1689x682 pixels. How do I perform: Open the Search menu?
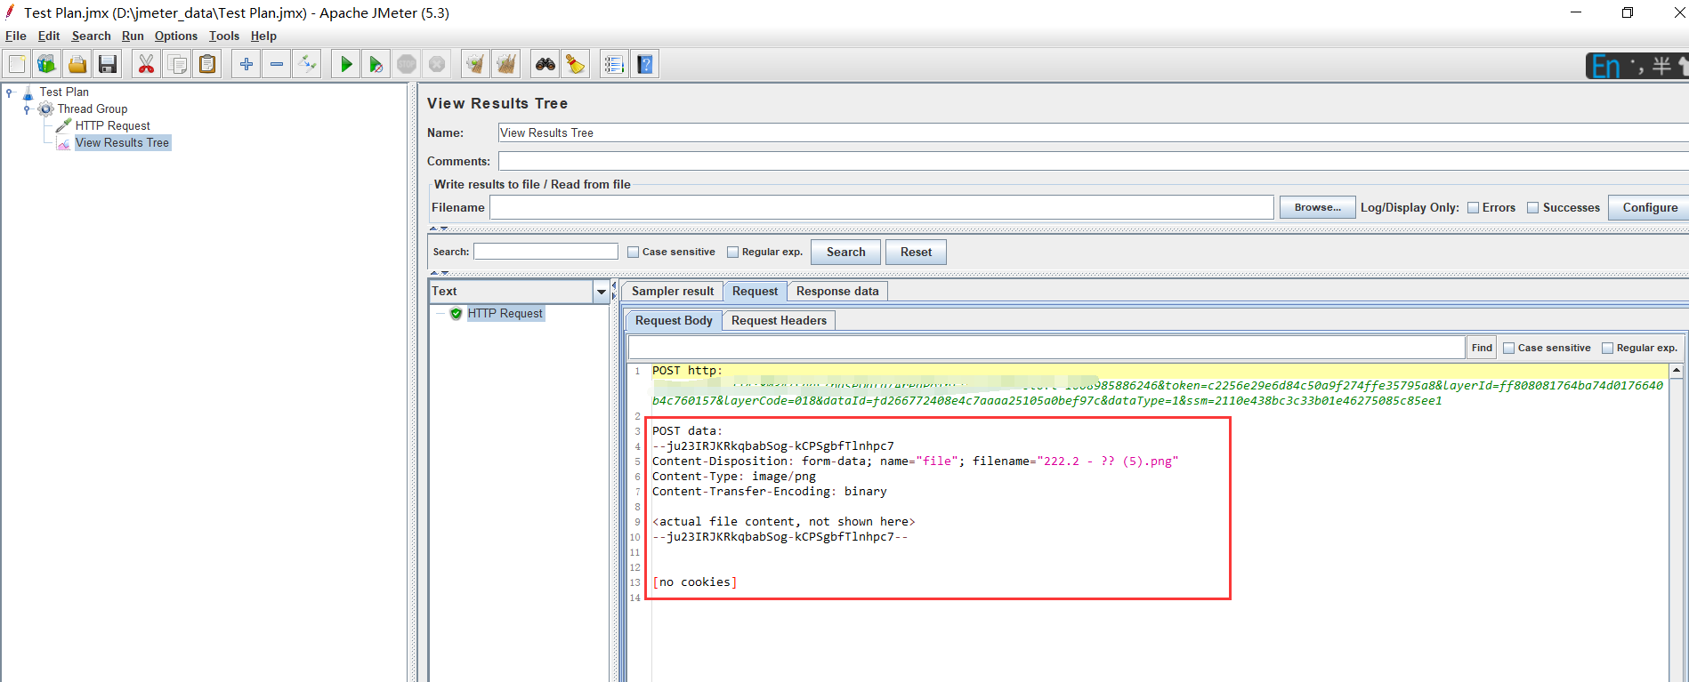(x=91, y=36)
